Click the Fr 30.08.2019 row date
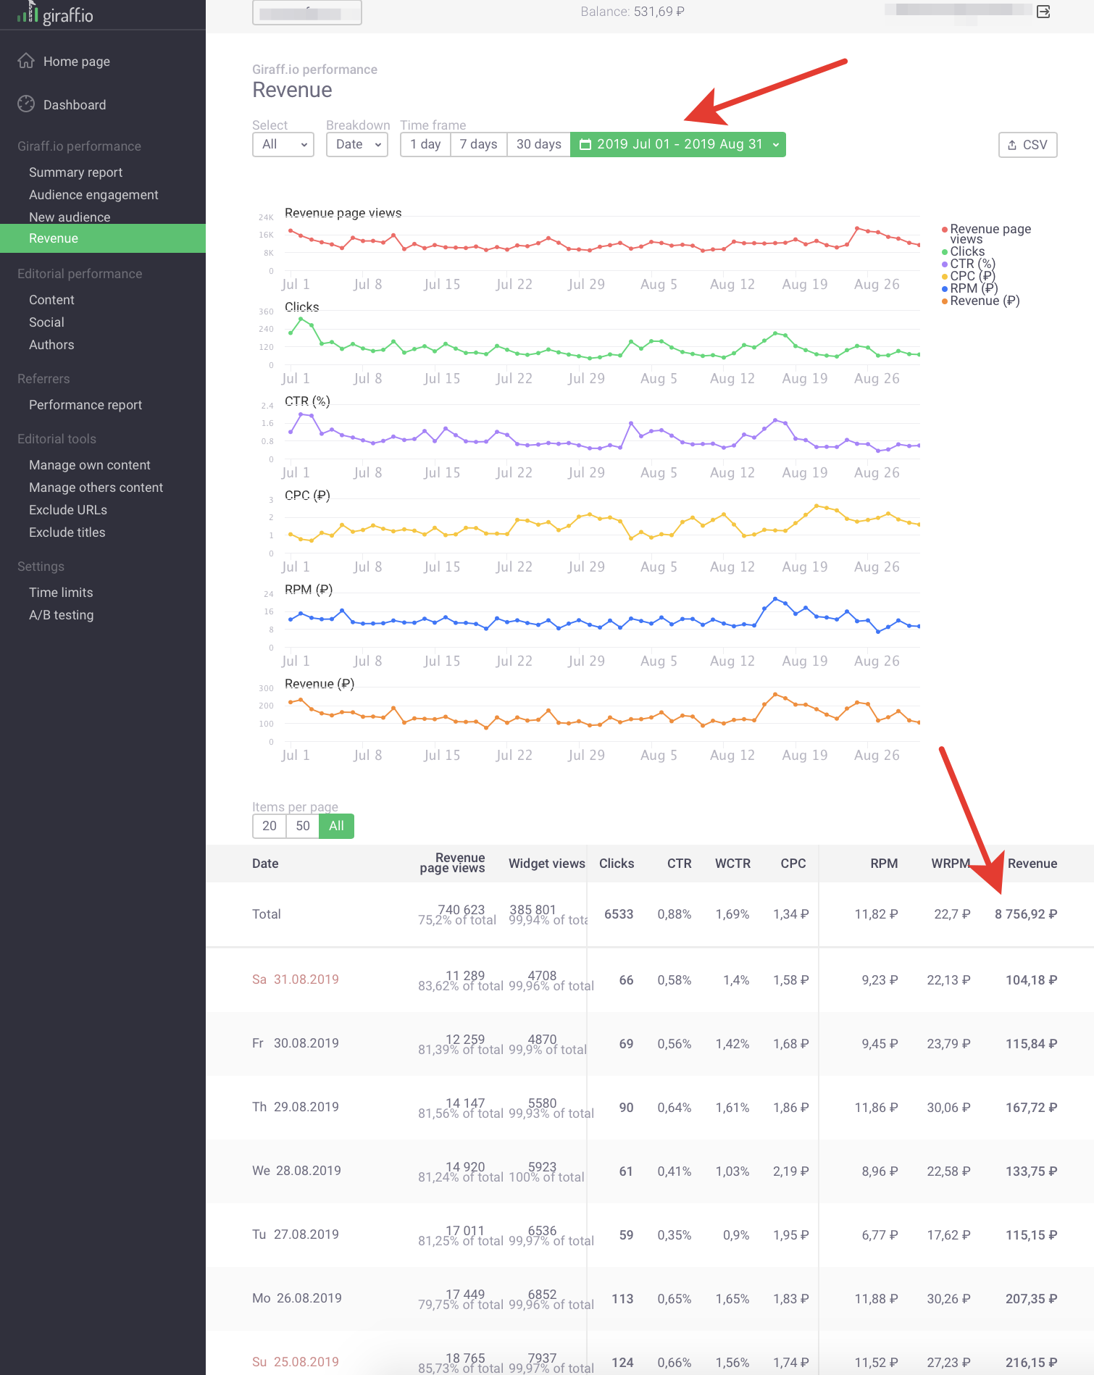The height and width of the screenshot is (1375, 1094). (296, 1043)
